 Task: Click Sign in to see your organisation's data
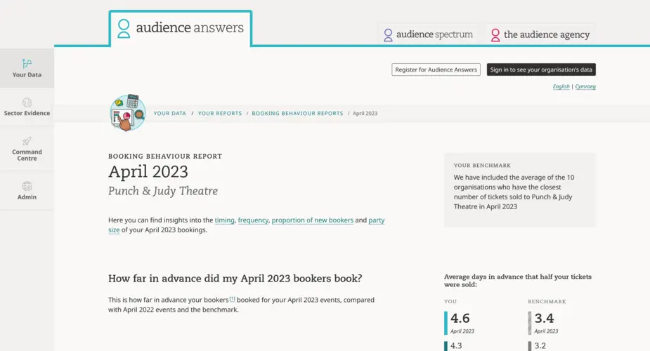point(541,69)
